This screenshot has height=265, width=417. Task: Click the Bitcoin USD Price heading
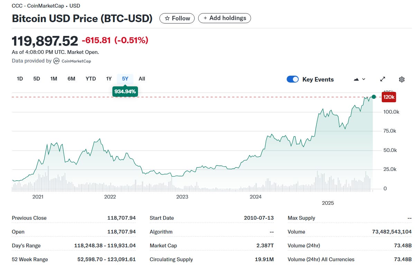point(82,18)
